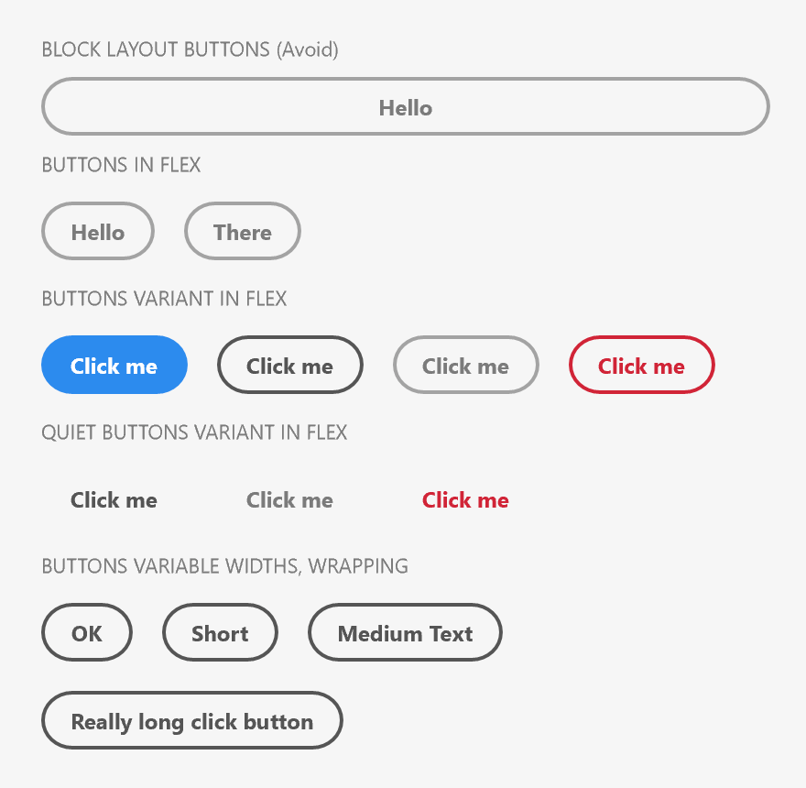The height and width of the screenshot is (788, 806).
Task: Click the Hello text inside the block button
Action: [404, 107]
